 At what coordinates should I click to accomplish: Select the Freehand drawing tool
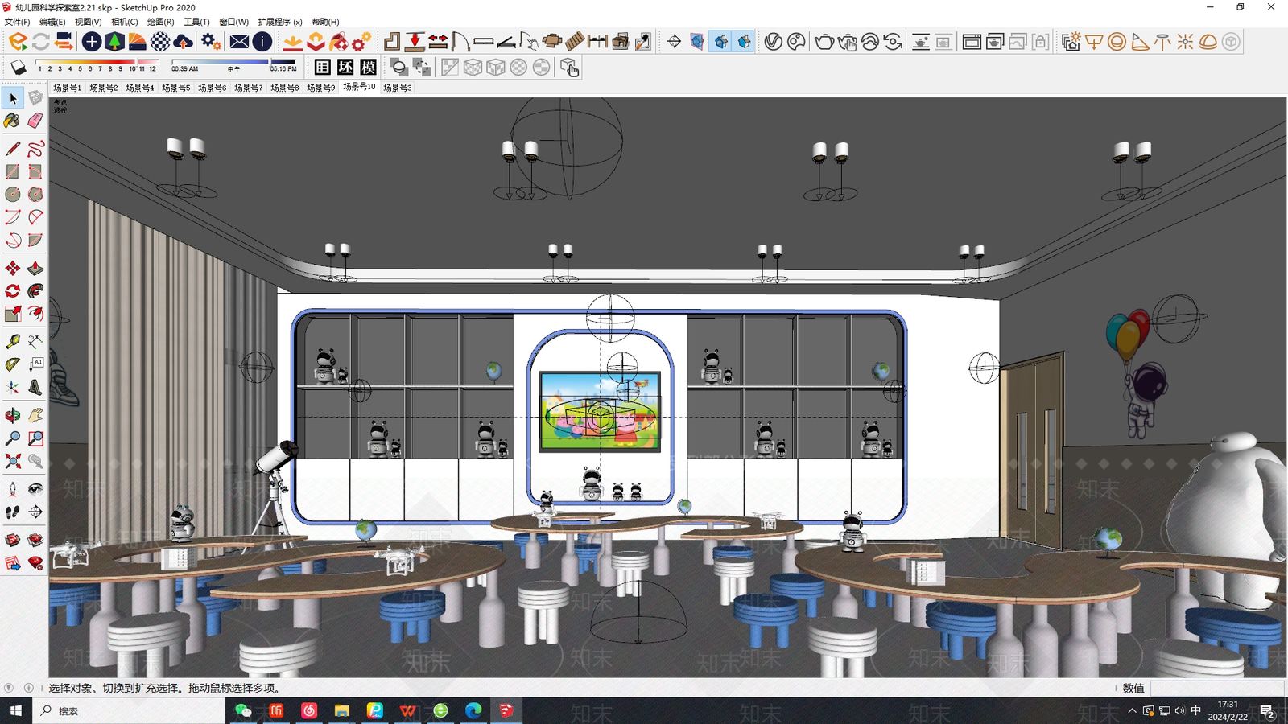coord(35,149)
